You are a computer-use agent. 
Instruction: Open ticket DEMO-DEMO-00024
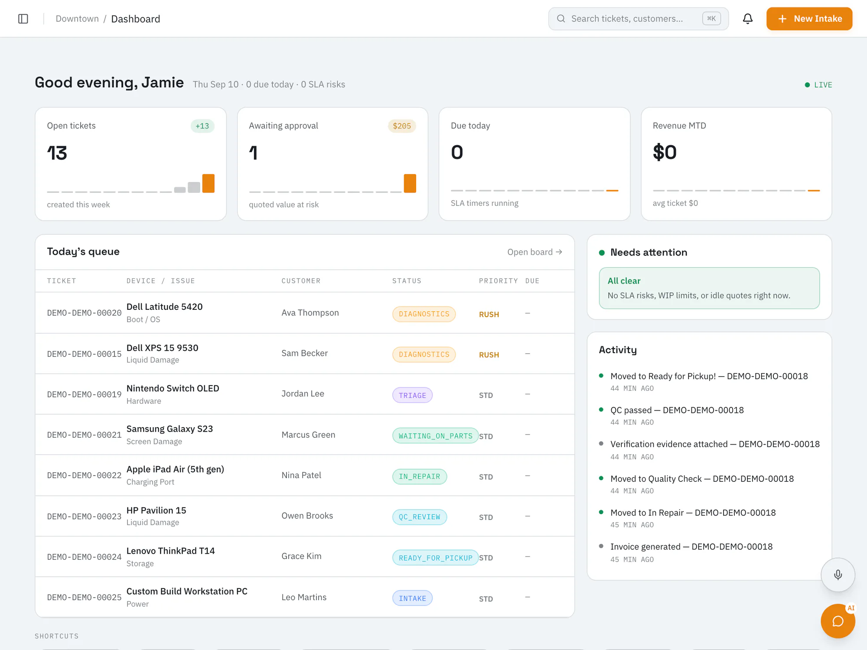(x=84, y=557)
